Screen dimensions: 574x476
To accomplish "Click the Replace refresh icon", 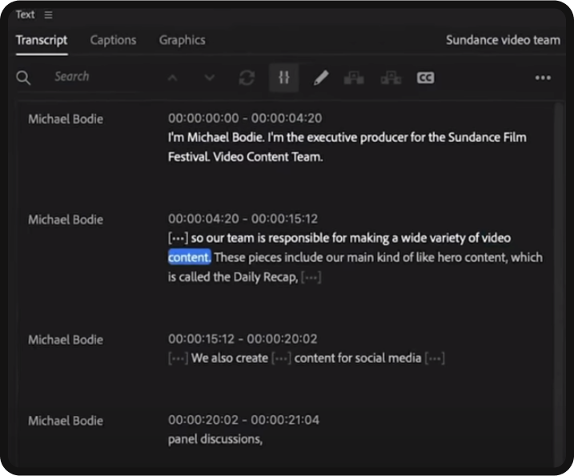I will [247, 78].
